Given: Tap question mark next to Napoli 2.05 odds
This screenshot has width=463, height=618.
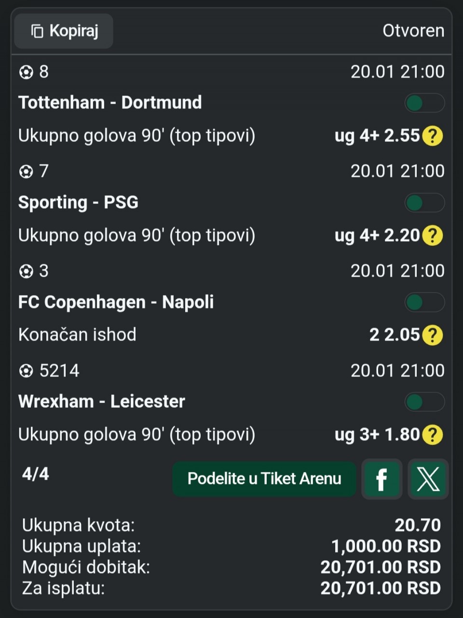Looking at the screenshot, I should [x=432, y=335].
